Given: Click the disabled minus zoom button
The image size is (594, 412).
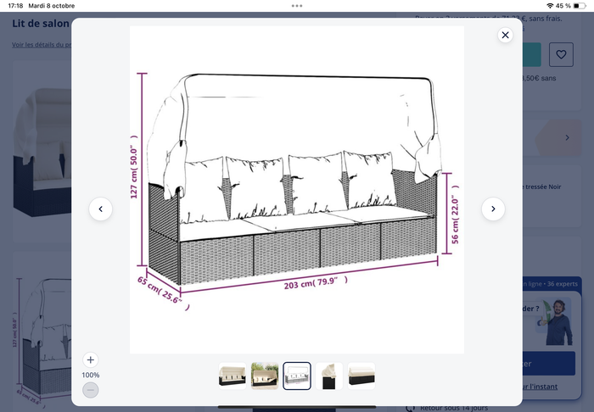Looking at the screenshot, I should (x=91, y=390).
